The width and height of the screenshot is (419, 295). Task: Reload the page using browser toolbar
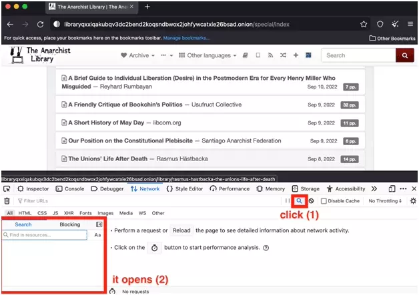tap(40, 24)
